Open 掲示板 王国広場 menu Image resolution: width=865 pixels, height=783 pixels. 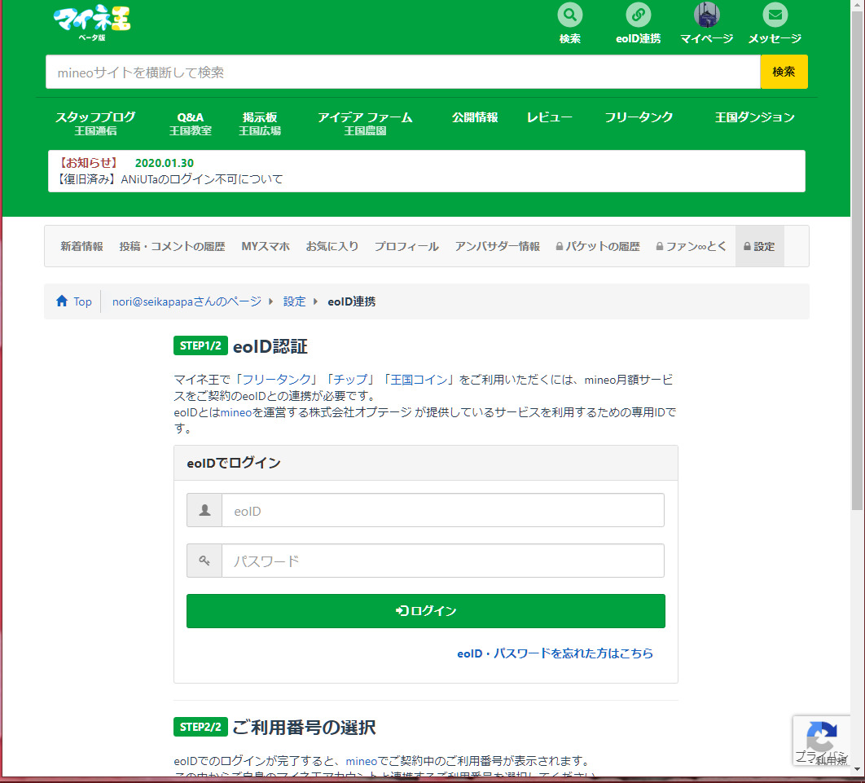260,123
